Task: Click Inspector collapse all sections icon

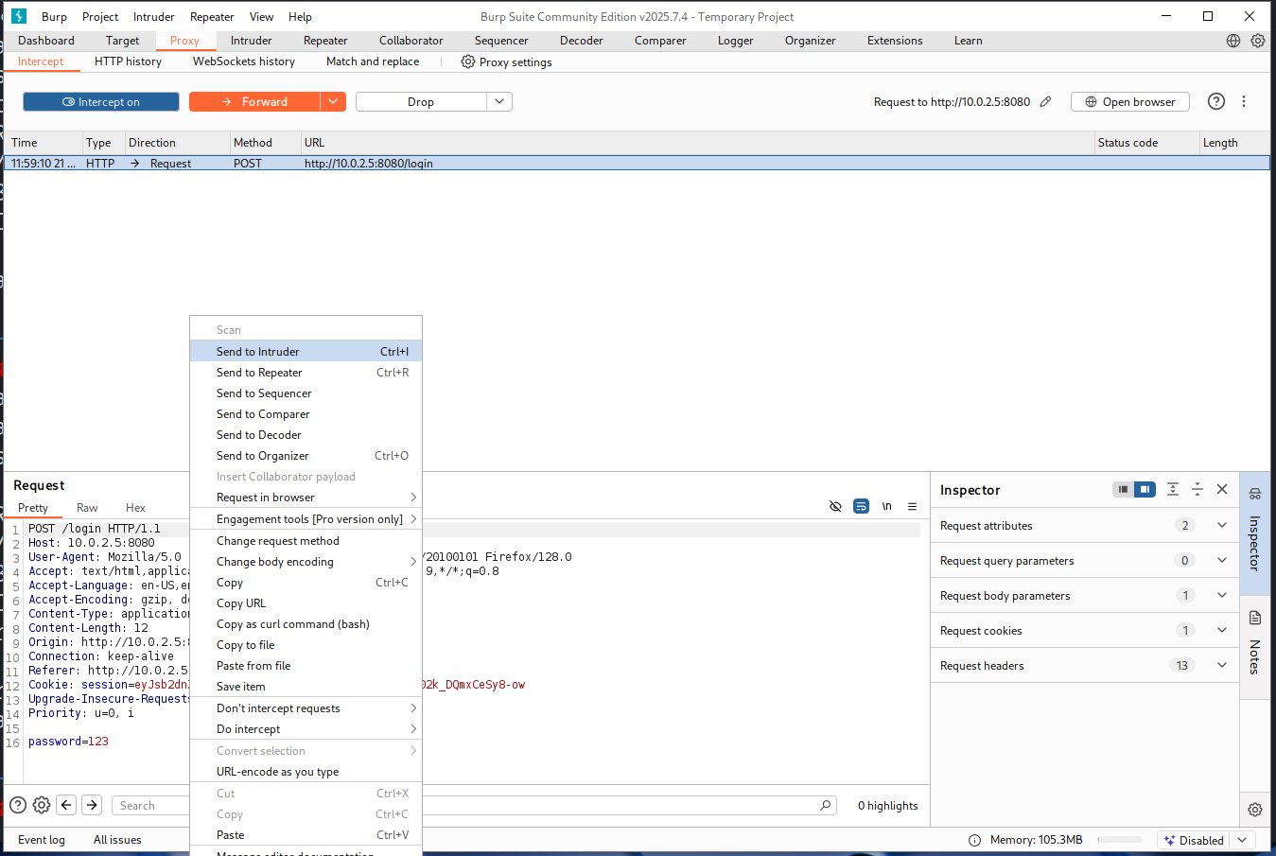Action: pyautogui.click(x=1197, y=489)
